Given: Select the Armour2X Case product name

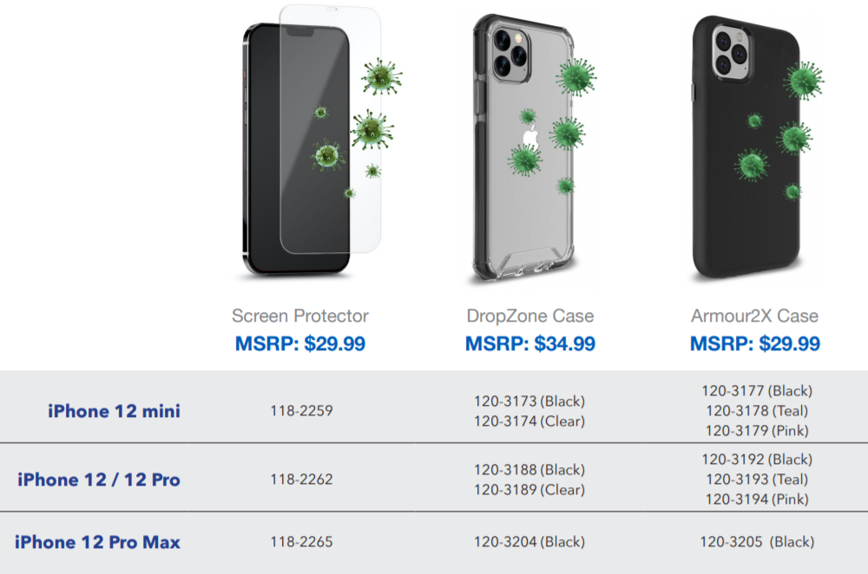Looking at the screenshot, I should click(x=754, y=316).
